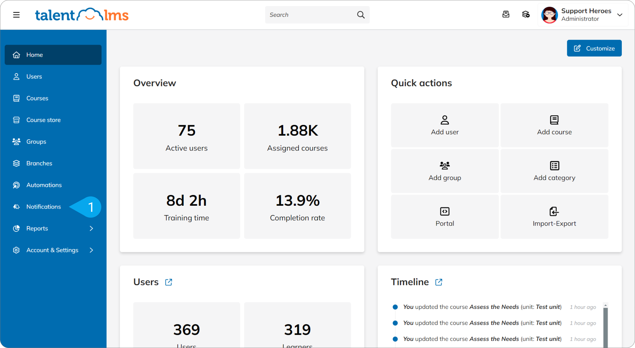Click the Branches layers icon in sidebar
The height and width of the screenshot is (348, 635).
[16, 163]
